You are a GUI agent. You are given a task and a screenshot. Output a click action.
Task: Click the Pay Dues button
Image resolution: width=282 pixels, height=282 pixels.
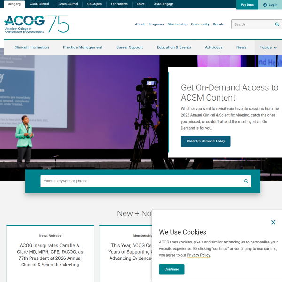click(x=247, y=5)
